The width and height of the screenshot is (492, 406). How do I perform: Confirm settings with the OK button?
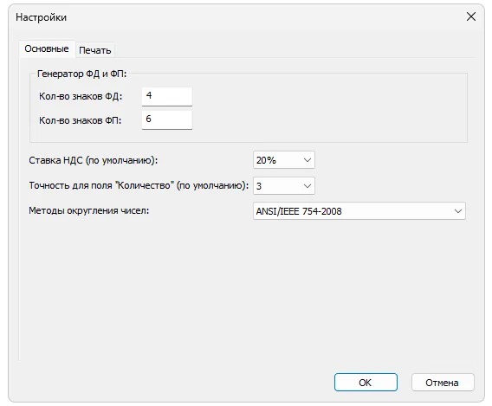point(366,382)
